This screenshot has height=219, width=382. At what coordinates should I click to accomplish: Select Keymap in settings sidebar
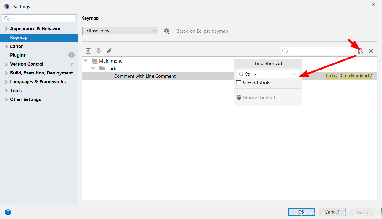39,38
